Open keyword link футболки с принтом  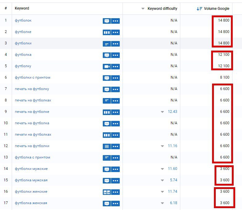(x=33, y=77)
